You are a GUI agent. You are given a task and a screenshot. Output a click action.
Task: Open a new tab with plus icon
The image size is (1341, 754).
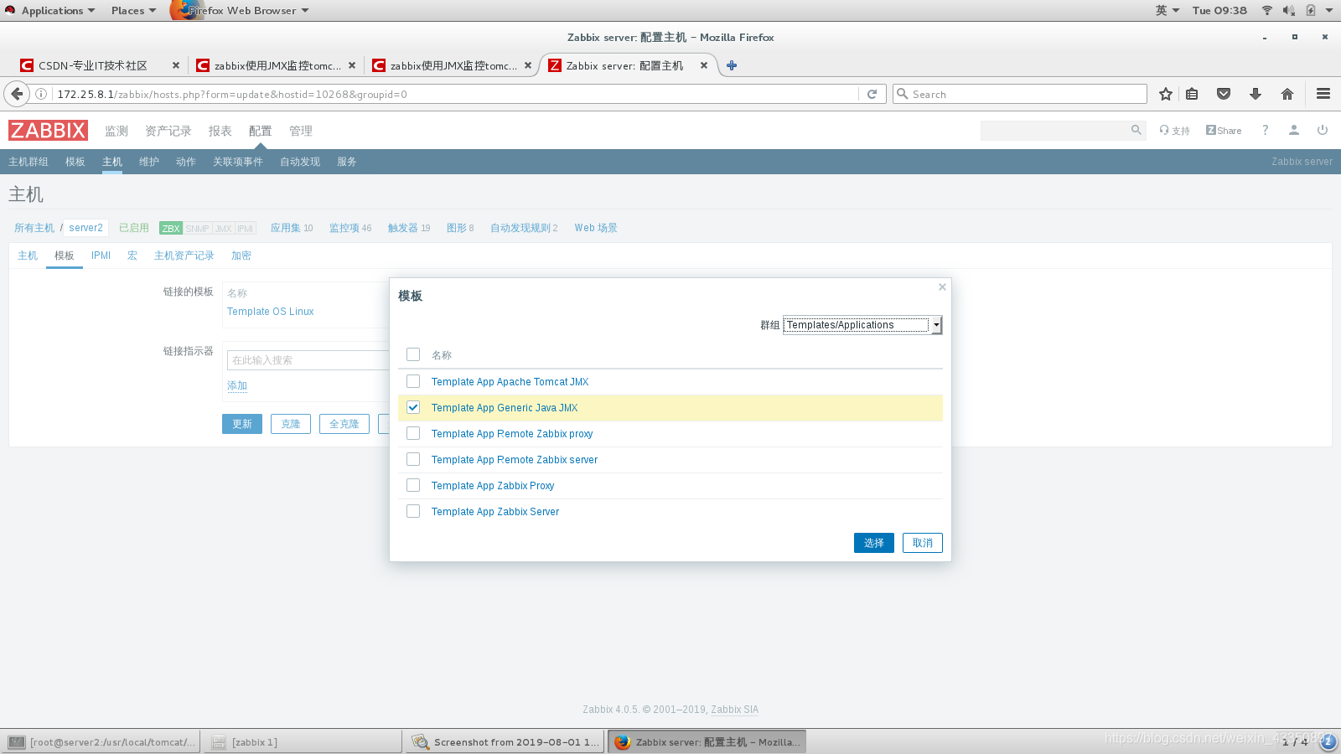click(x=732, y=65)
